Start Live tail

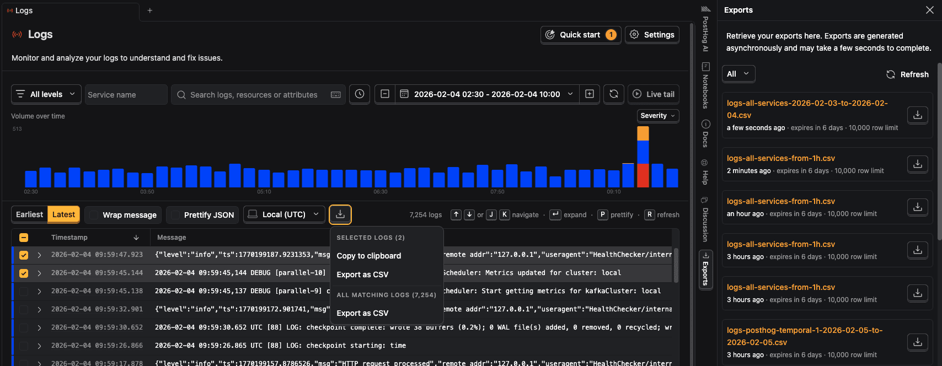coord(654,94)
